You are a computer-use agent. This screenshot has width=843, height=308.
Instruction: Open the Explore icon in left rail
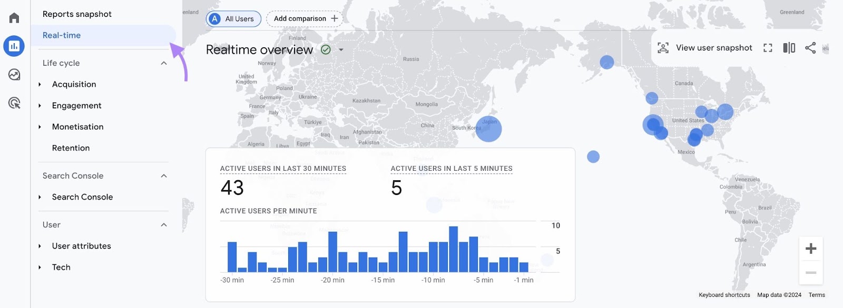pos(14,75)
